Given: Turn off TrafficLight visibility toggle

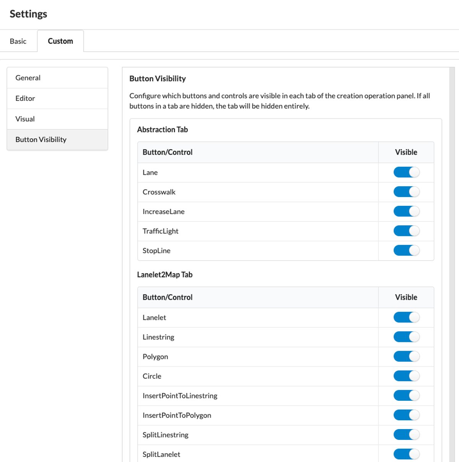Looking at the screenshot, I should [x=406, y=231].
